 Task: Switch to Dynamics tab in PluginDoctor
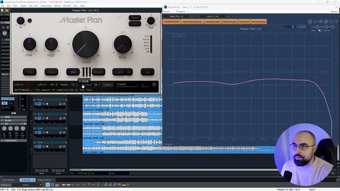(244, 22)
